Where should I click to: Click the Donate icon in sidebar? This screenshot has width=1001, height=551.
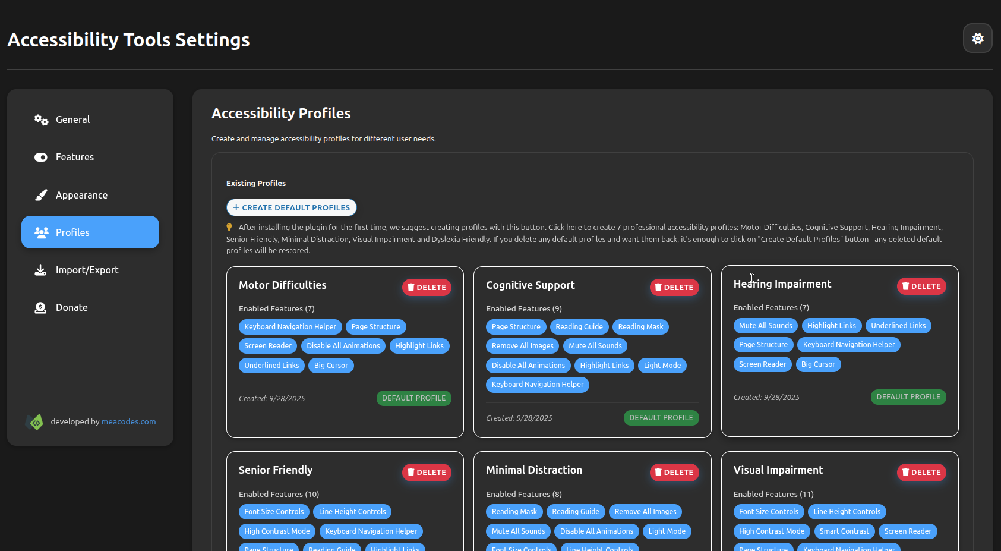40,308
